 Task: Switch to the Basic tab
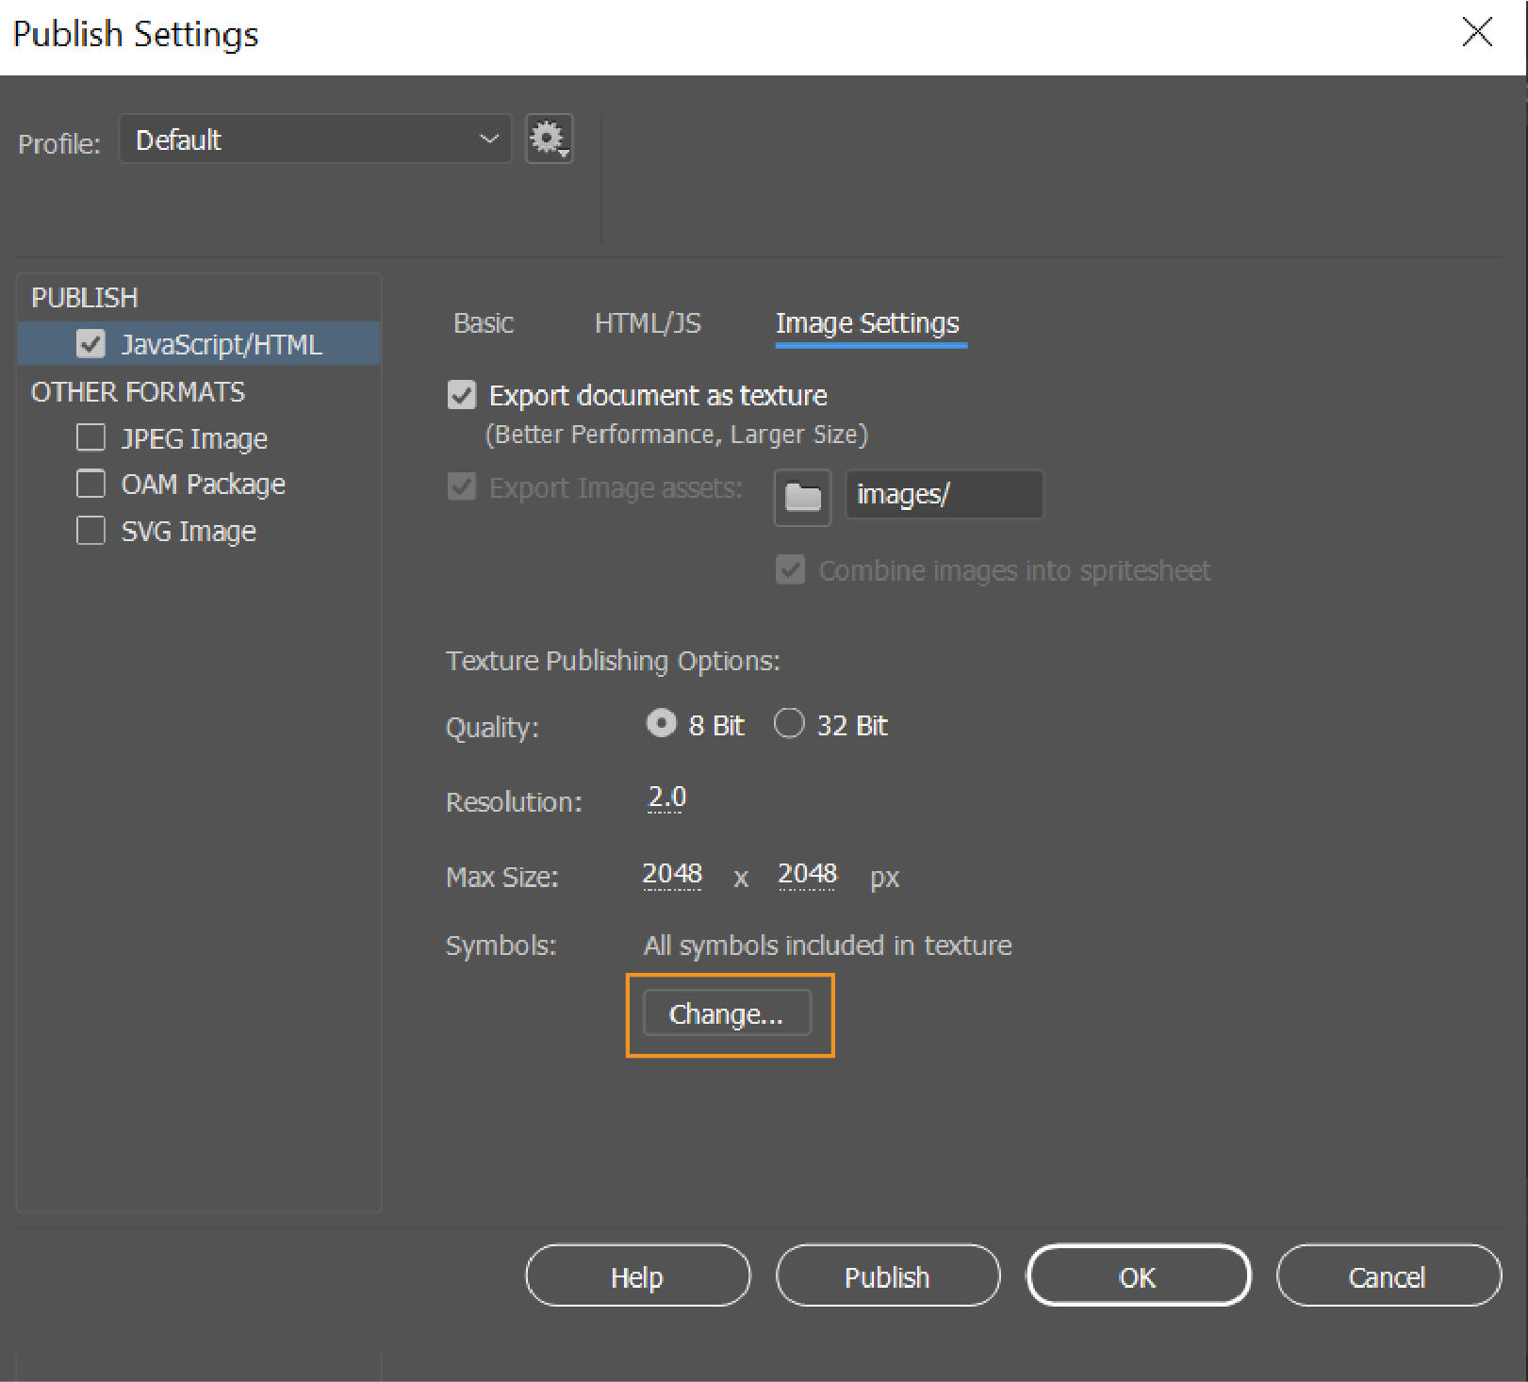coord(482,323)
